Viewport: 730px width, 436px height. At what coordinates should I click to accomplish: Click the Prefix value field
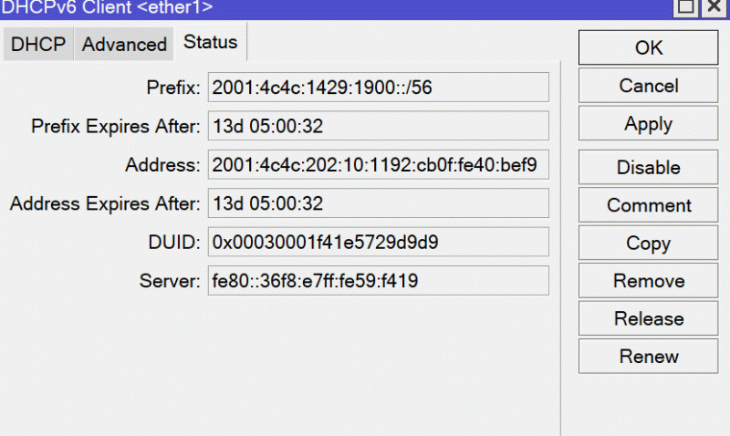click(379, 87)
